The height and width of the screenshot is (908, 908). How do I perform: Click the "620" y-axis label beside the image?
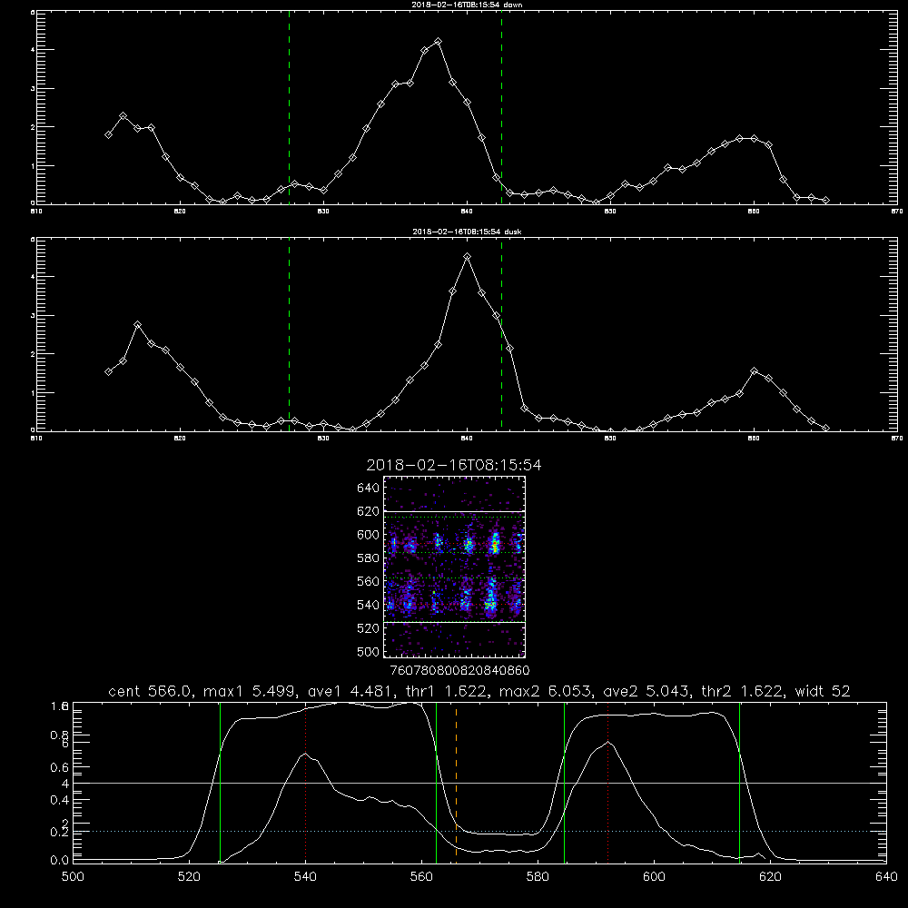(369, 511)
